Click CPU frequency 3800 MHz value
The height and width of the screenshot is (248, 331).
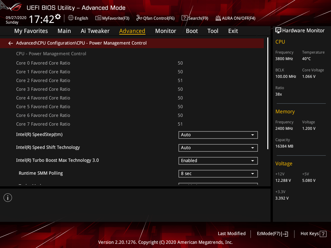(284, 59)
